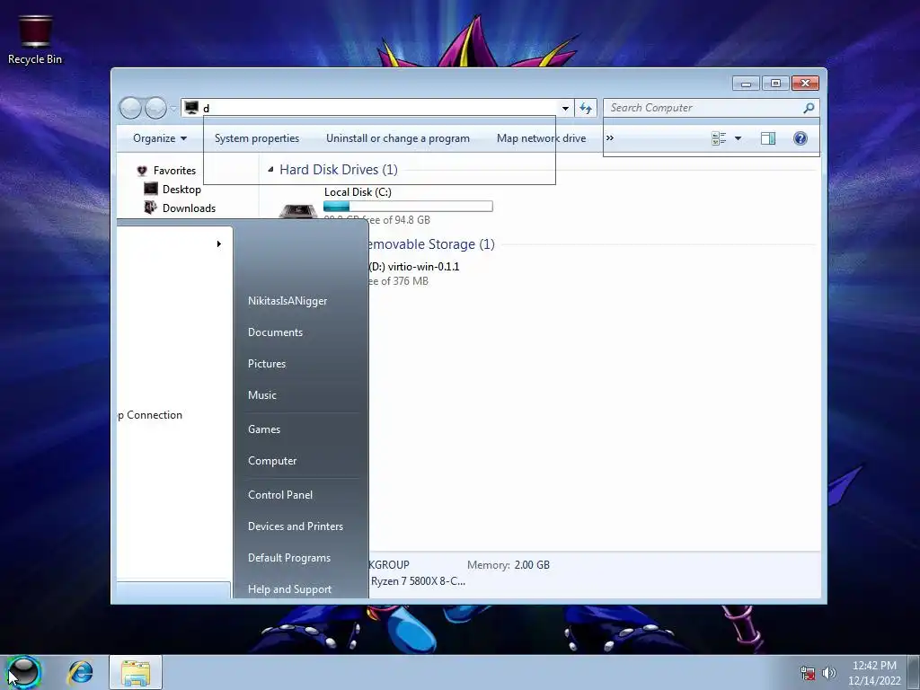Screen dimensions: 920x690
Task: Click in the address bar text field
Action: [380, 108]
